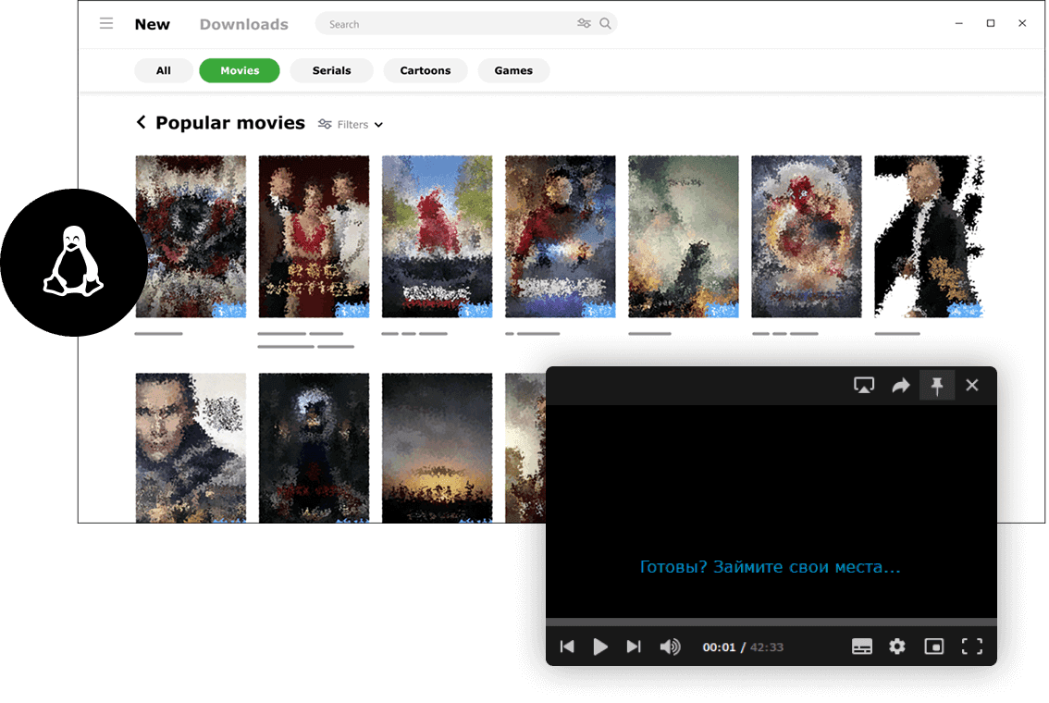
Task: Open player settings gear
Action: point(896,647)
